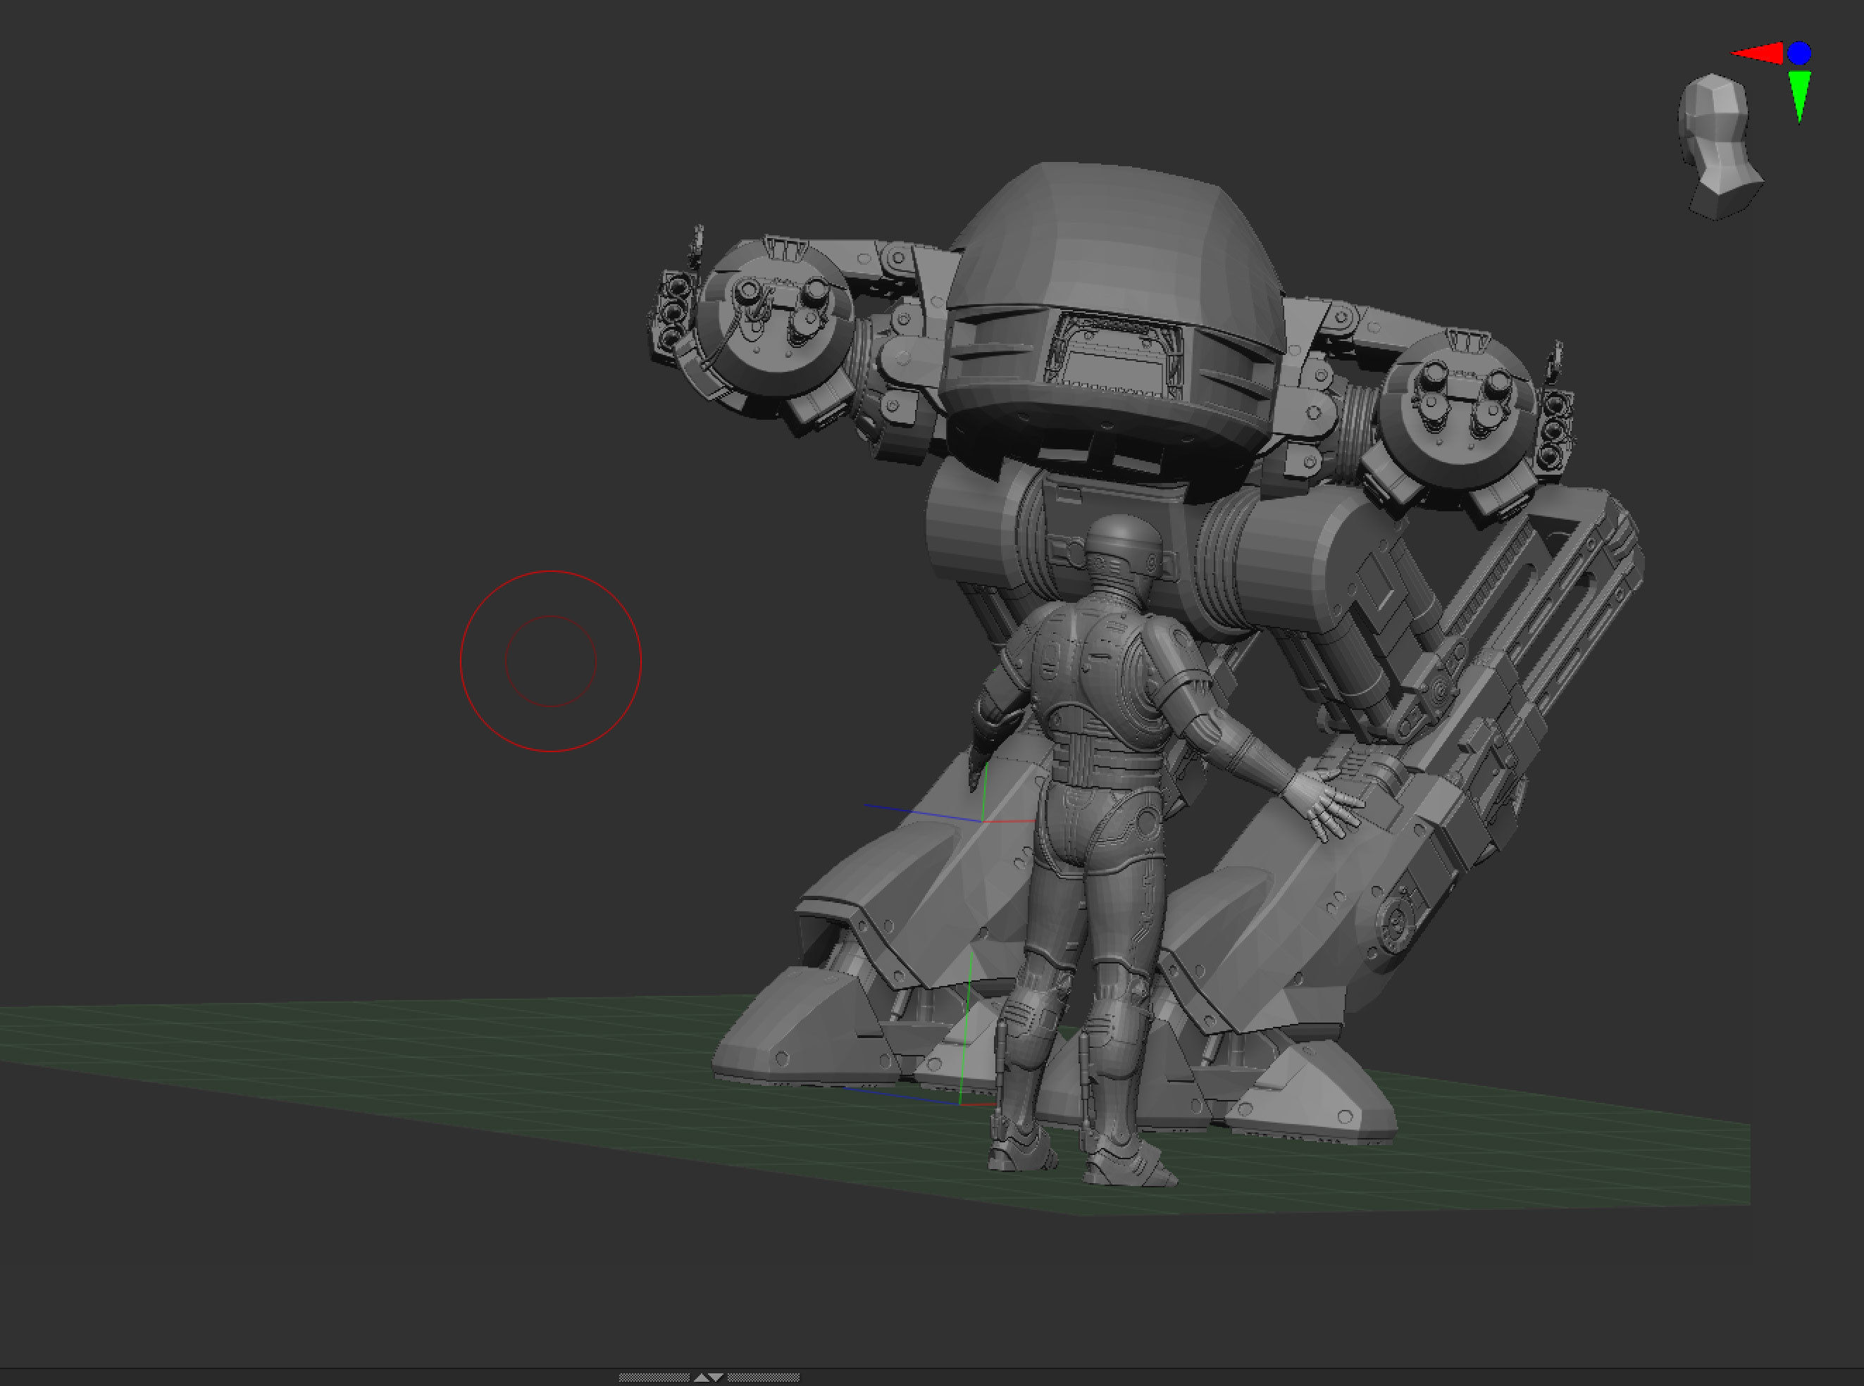Click the right dotted handle of the bottom divider
This screenshot has height=1386, width=1864.
point(764,1378)
